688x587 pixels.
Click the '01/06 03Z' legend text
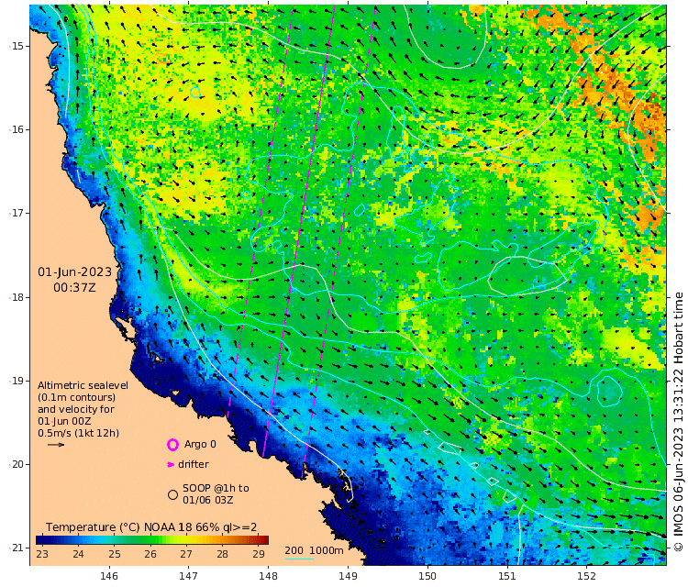pos(208,500)
